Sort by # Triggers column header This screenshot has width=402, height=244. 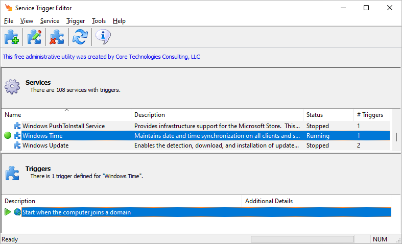click(x=372, y=115)
